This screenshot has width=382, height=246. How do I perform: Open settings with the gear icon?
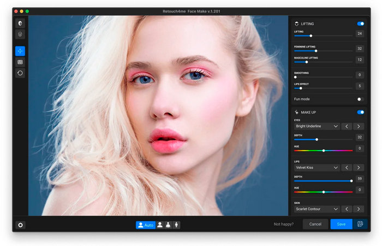(x=21, y=225)
